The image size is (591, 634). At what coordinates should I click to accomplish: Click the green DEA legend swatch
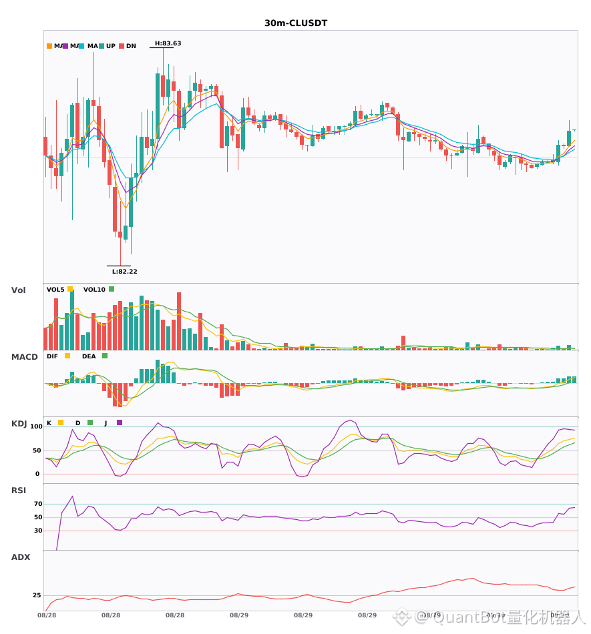coord(105,356)
